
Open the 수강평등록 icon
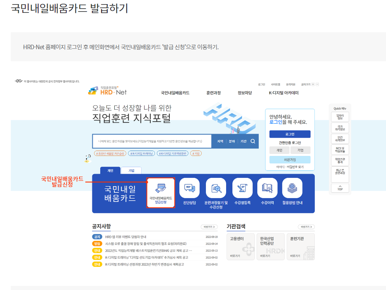click(x=242, y=188)
